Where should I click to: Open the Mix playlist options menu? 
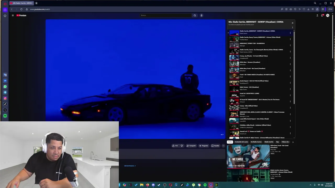click(x=293, y=27)
